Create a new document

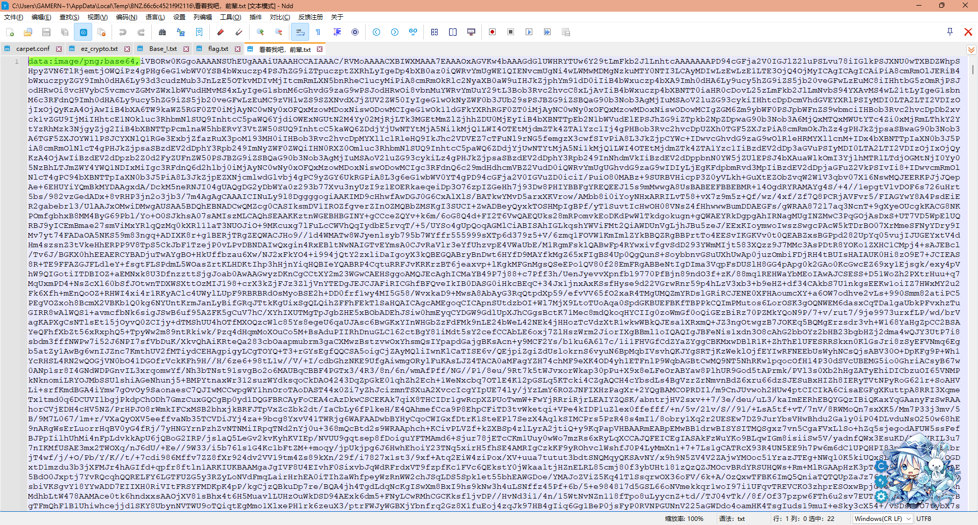point(10,32)
